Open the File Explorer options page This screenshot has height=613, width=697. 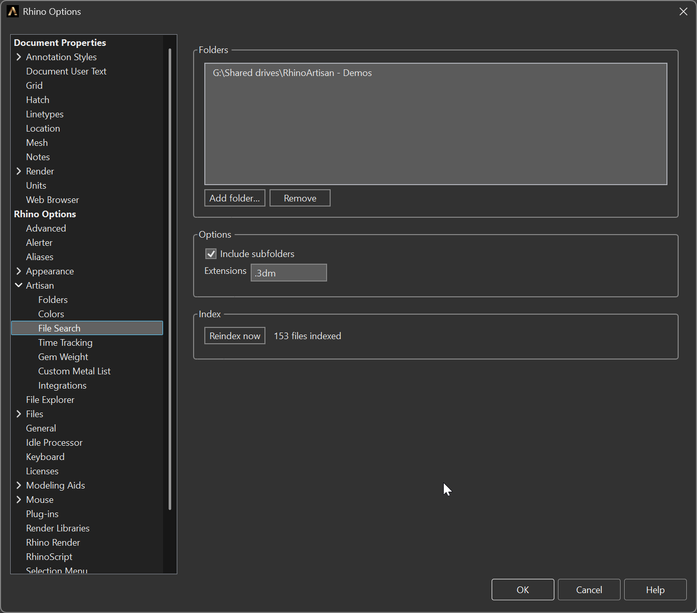point(50,400)
